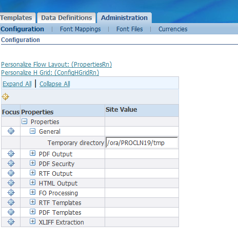Click the focus icon for HTML Output row
Image resolution: width=238 pixels, height=244 pixels.
click(x=11, y=183)
